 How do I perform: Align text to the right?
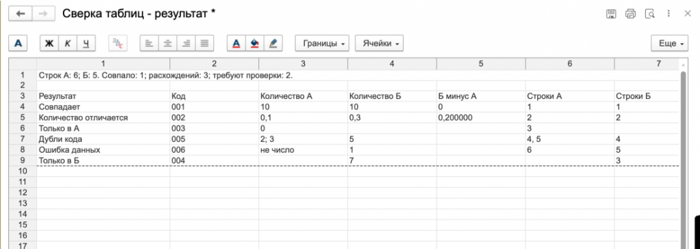[x=186, y=43]
